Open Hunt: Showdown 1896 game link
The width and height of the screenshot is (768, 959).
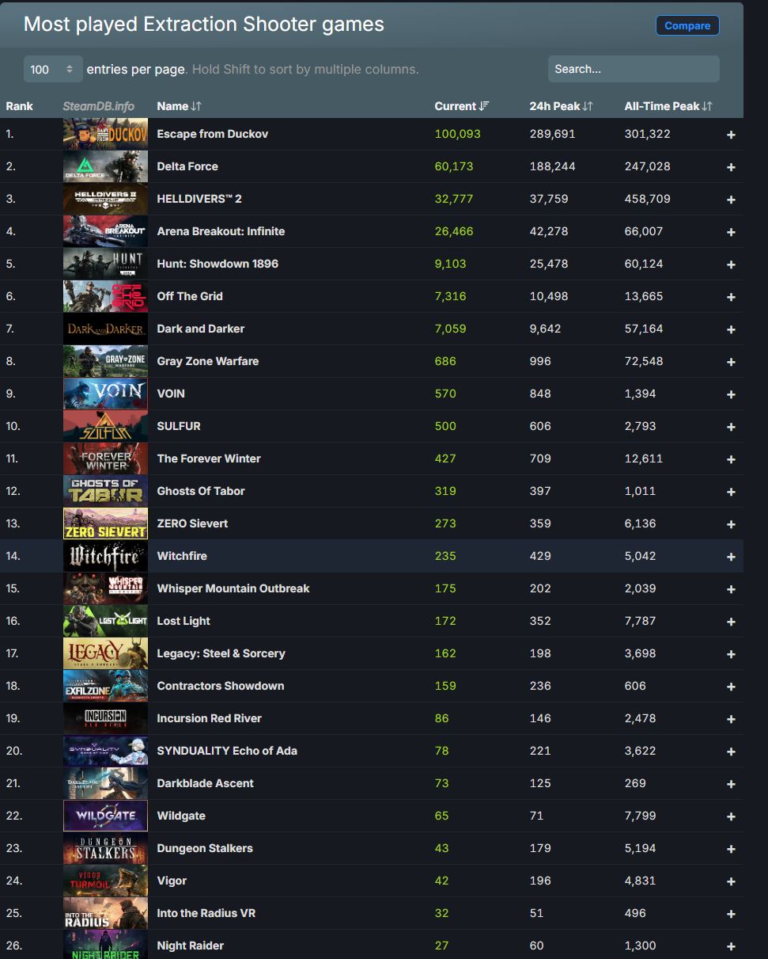pos(218,264)
